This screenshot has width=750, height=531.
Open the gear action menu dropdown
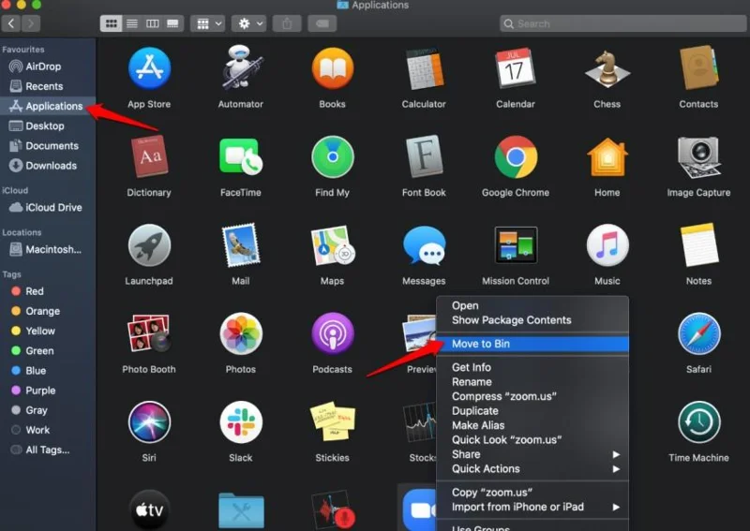248,23
